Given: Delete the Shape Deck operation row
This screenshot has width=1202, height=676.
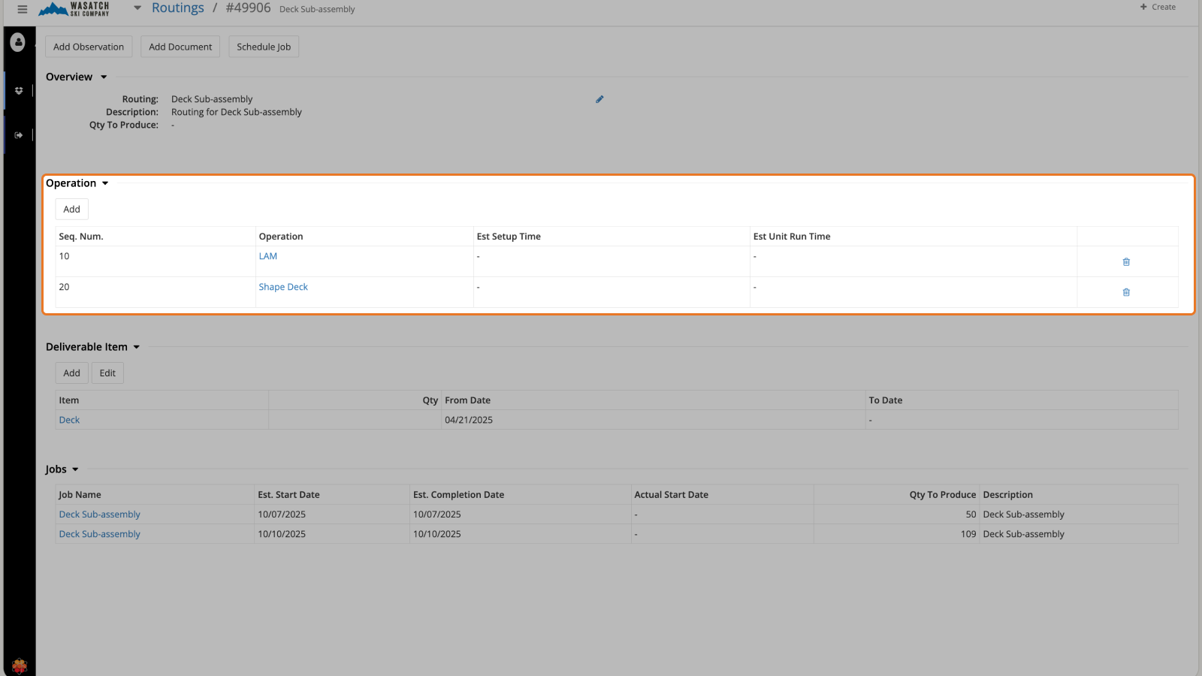Looking at the screenshot, I should 1126,292.
